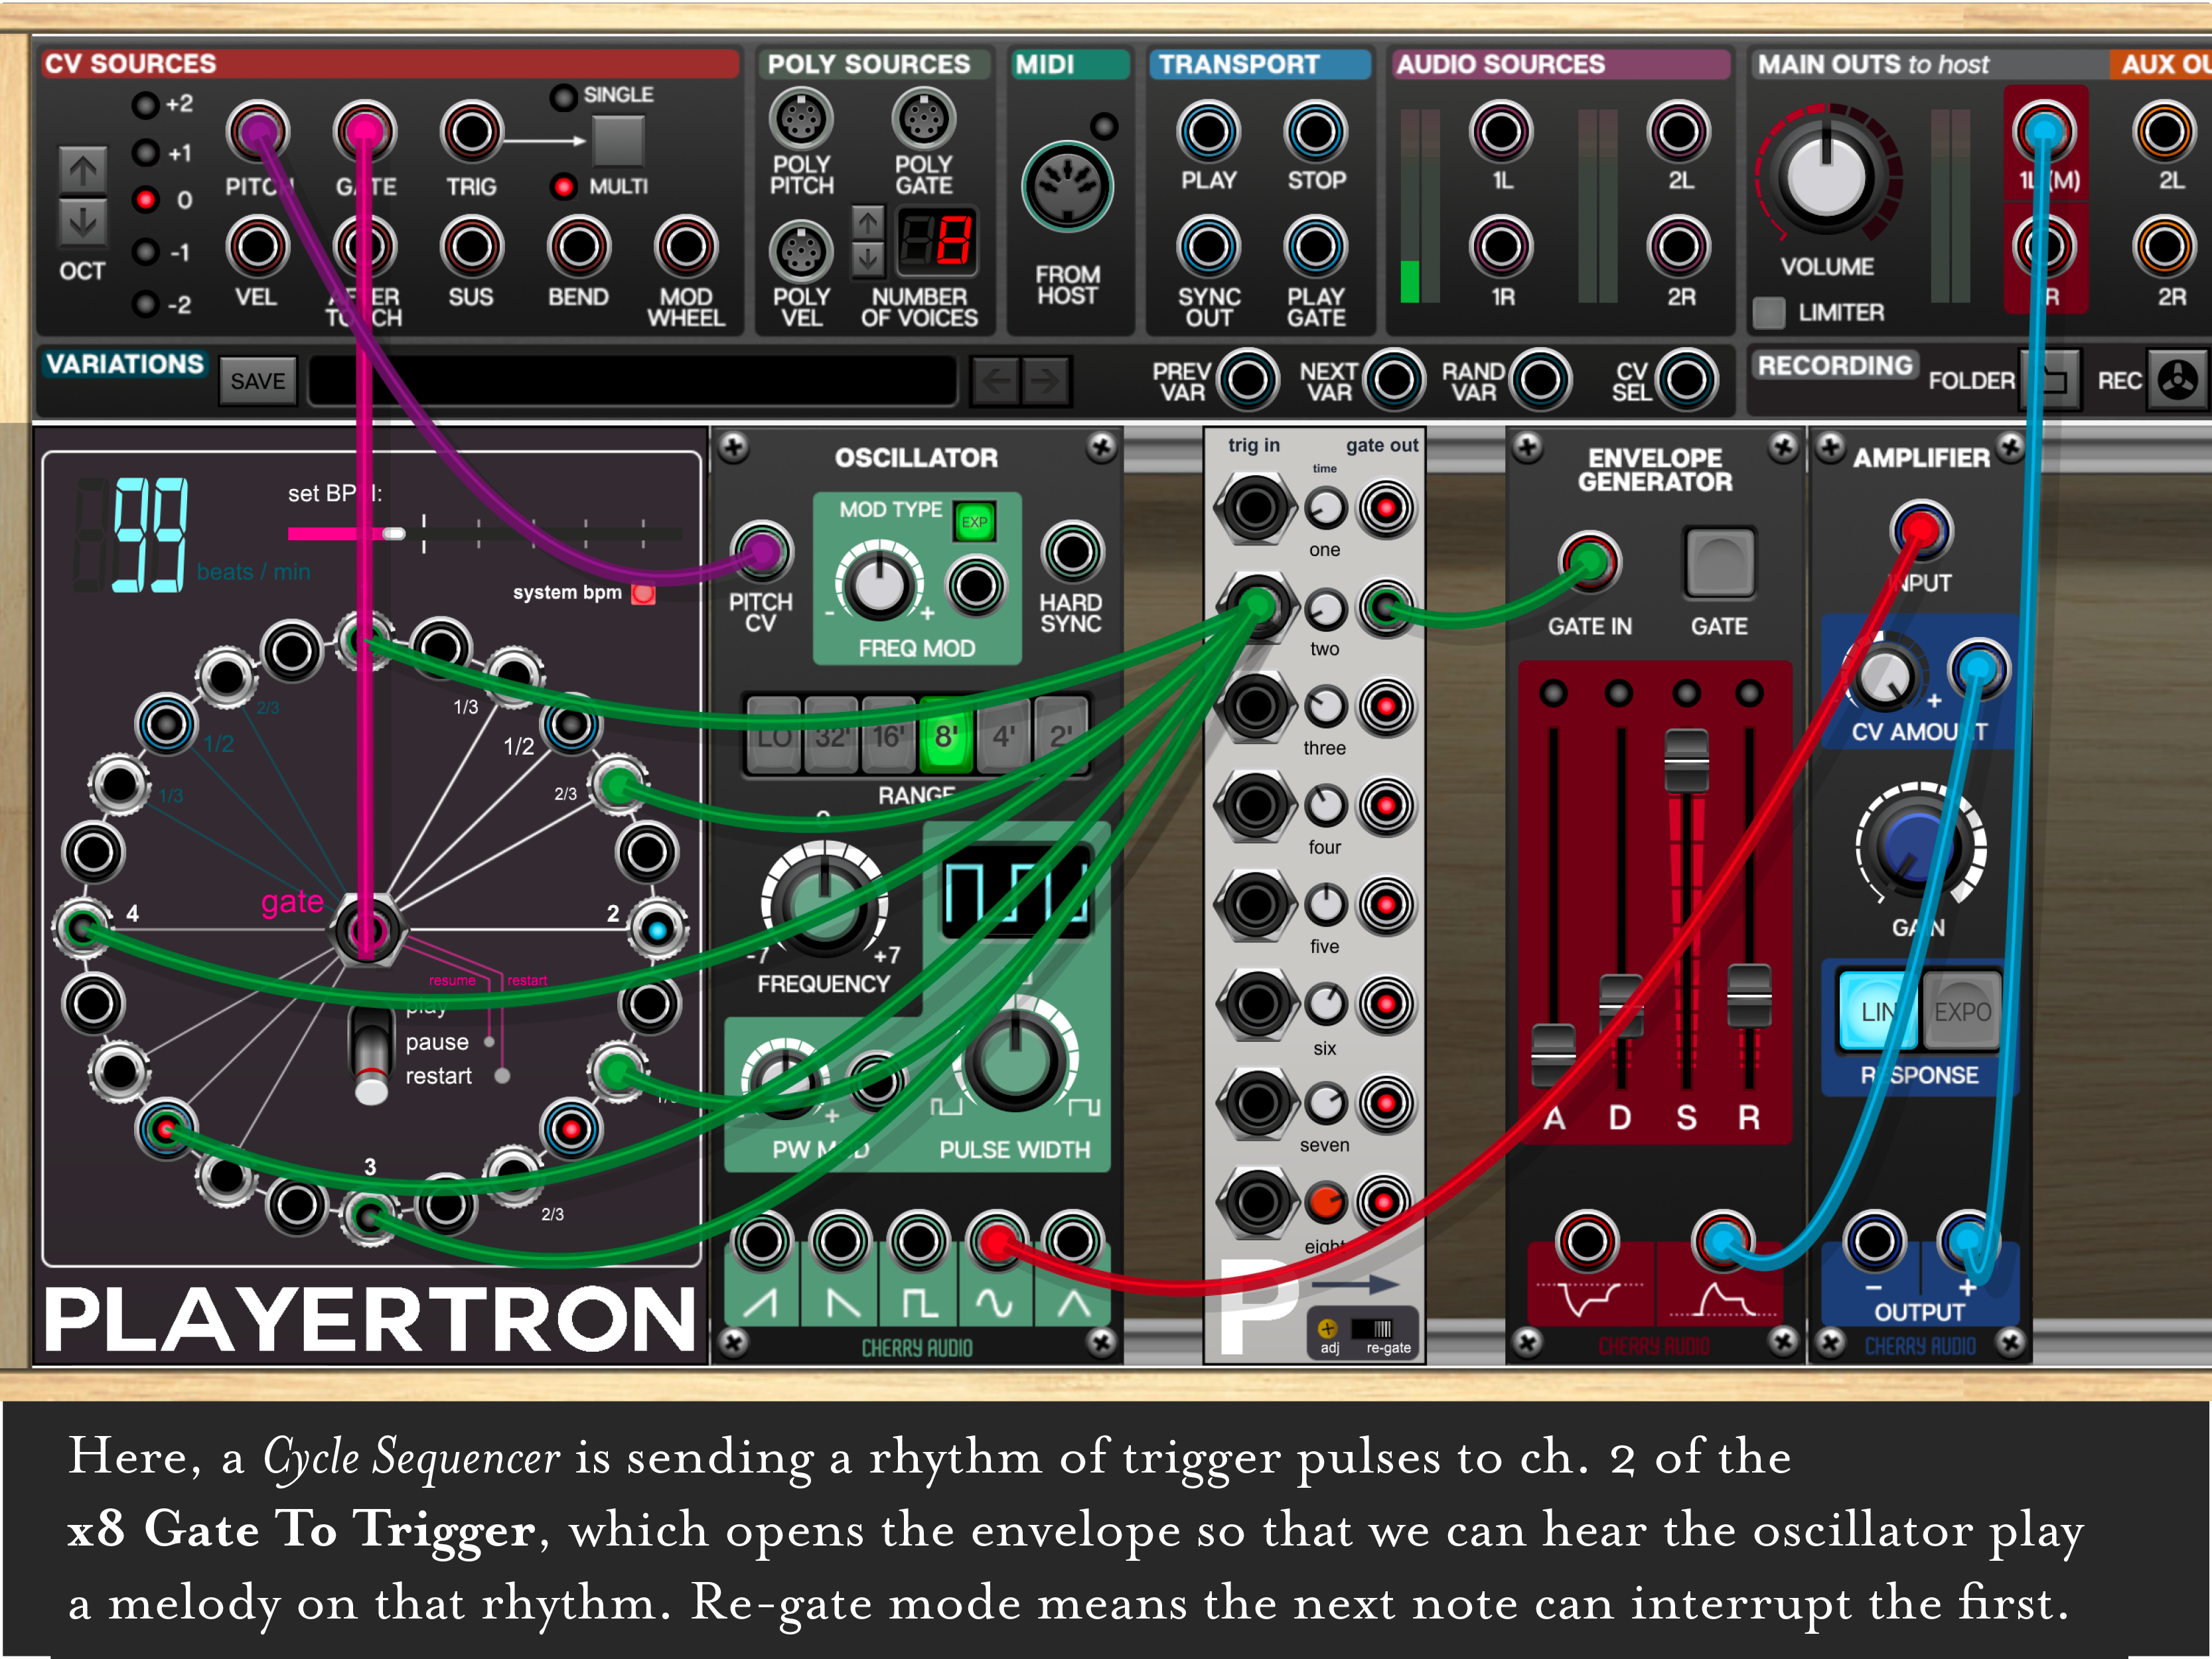Screen dimensions: 2212x1659
Task: Click the previous variation arrow button
Action: (x=996, y=380)
